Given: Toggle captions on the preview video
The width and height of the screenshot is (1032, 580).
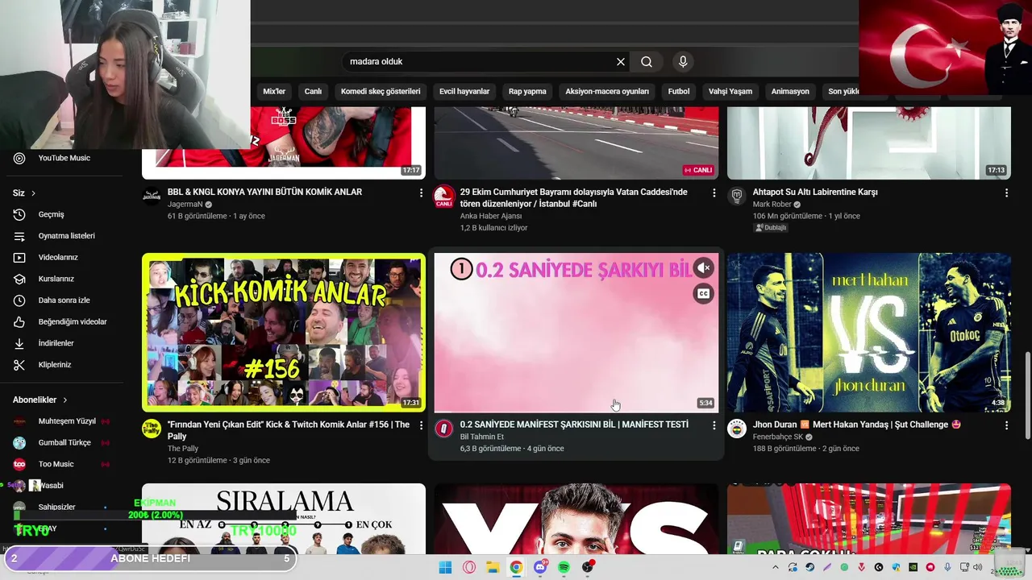Looking at the screenshot, I should pos(704,294).
